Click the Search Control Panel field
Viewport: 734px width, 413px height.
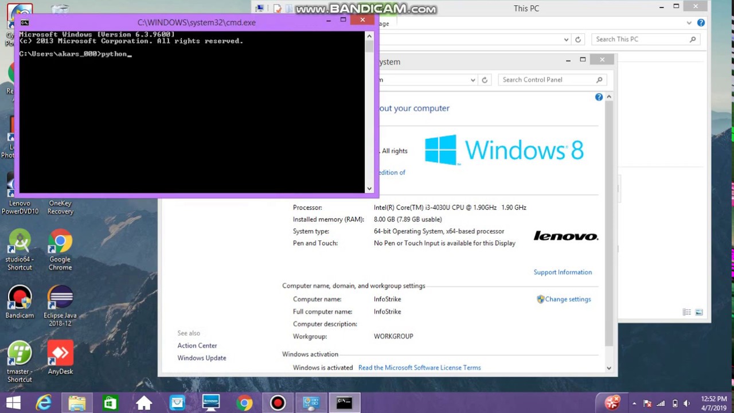tap(551, 80)
